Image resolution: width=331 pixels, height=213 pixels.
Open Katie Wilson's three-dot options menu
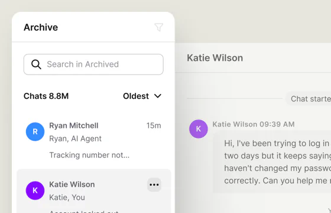[x=154, y=185]
